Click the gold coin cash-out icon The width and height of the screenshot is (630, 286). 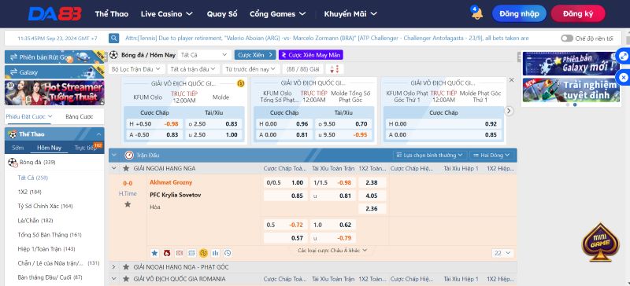(x=203, y=253)
